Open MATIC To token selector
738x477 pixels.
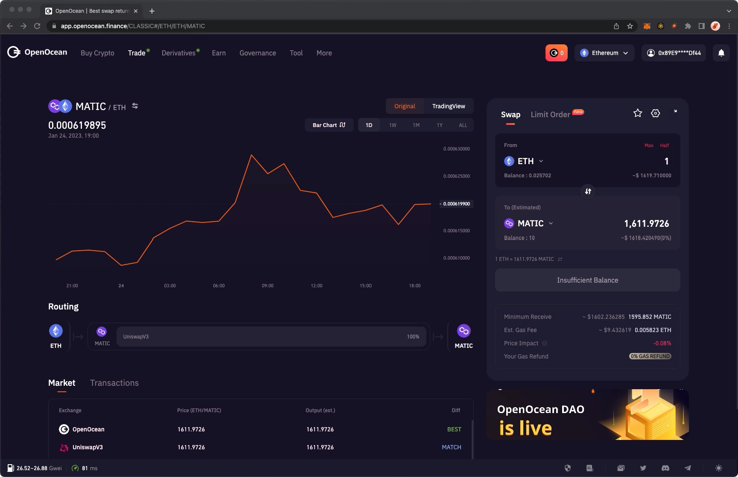coord(529,223)
